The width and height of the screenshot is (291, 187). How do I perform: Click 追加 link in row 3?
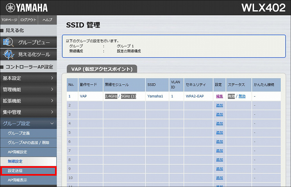tap(219, 114)
